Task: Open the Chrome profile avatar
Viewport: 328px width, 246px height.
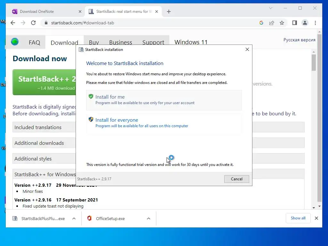Action: point(305,23)
